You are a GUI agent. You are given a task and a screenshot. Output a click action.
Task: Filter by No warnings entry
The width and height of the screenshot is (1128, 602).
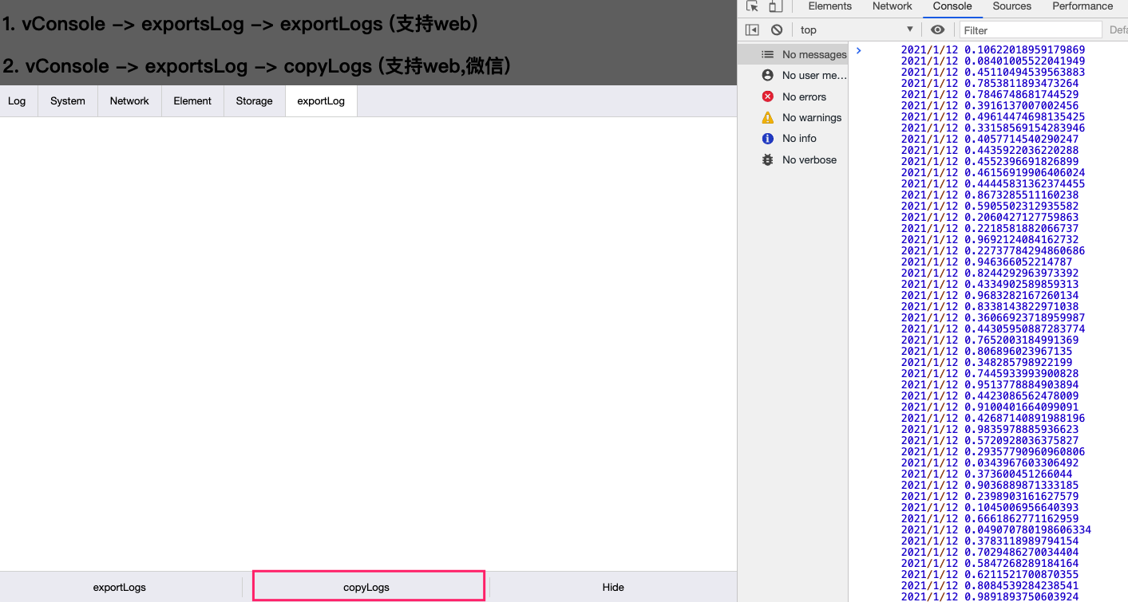tap(793, 117)
